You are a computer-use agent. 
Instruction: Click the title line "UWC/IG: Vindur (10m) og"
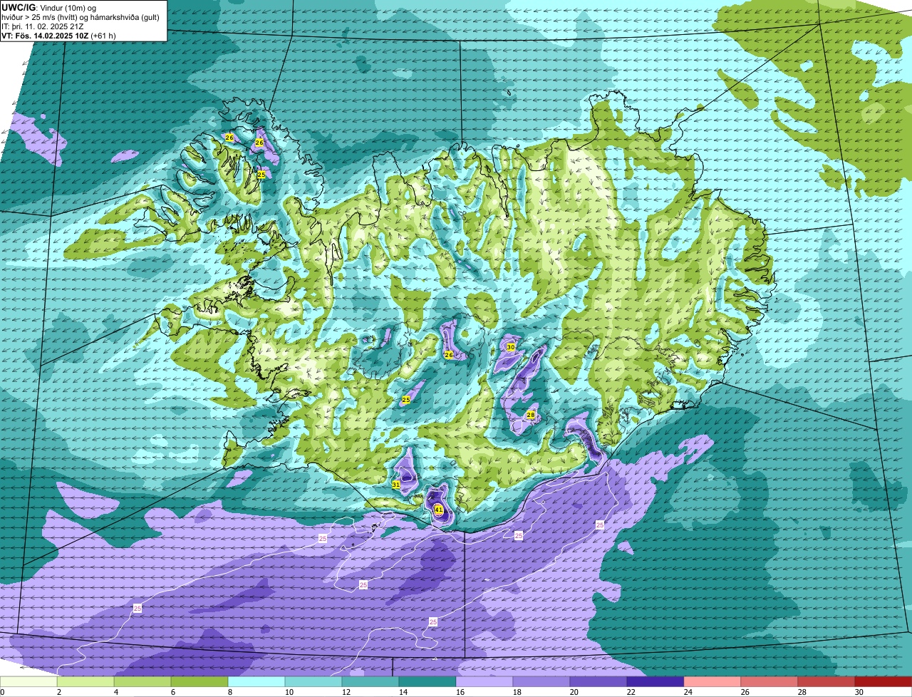49,8
